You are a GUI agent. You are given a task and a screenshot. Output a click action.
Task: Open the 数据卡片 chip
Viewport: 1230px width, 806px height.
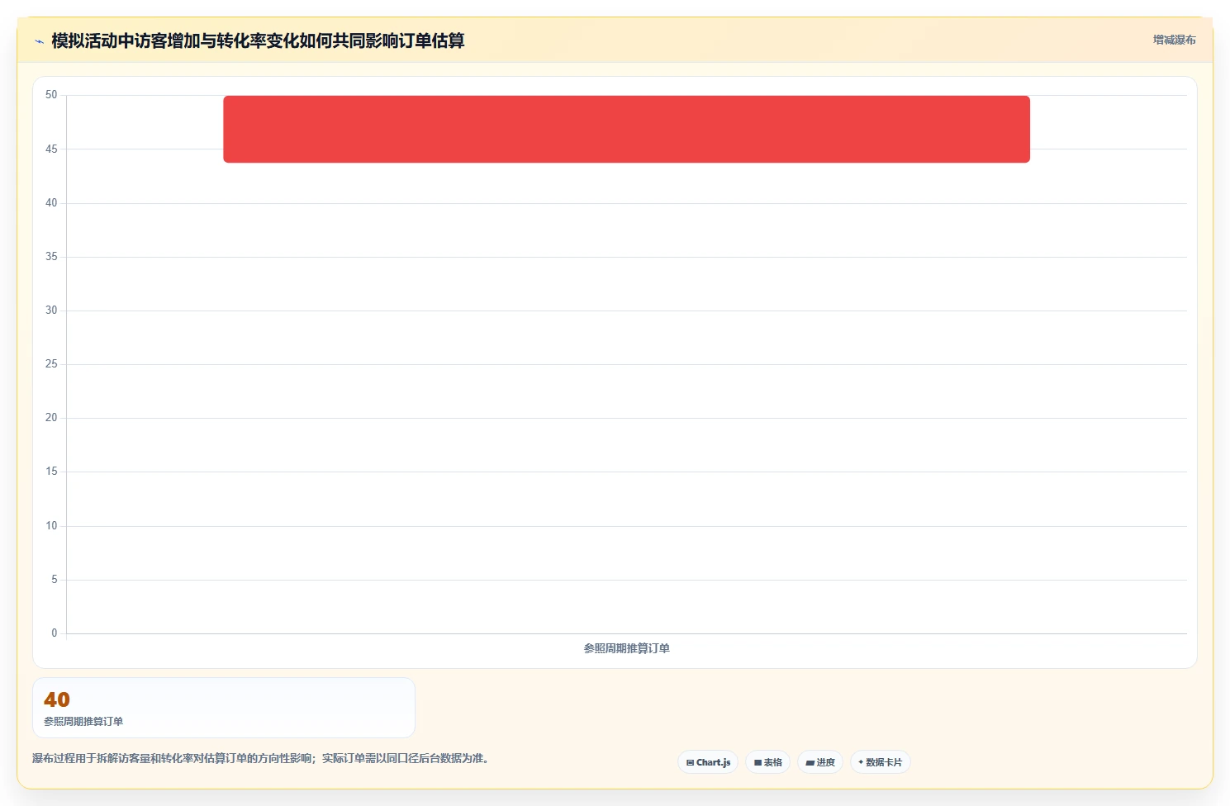(x=881, y=762)
